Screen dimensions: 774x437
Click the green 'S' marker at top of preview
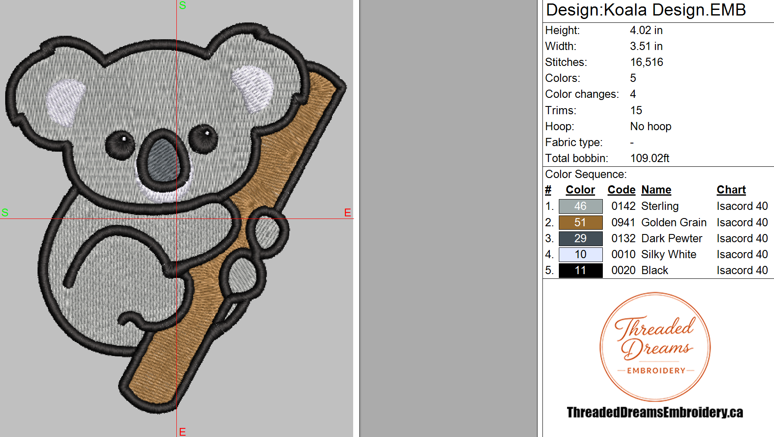pos(183,6)
